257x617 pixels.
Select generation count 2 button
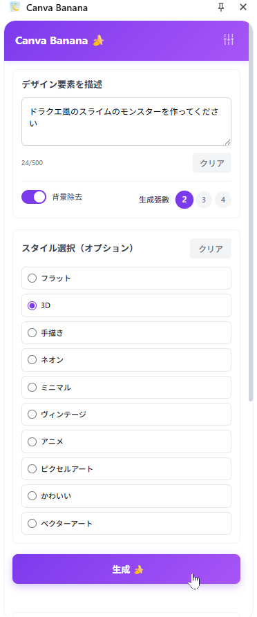(x=184, y=200)
